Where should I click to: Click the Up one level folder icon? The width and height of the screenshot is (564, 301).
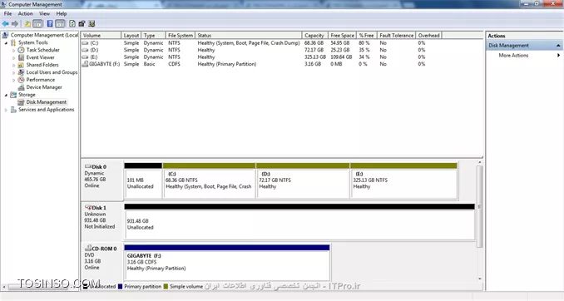pos(27,24)
